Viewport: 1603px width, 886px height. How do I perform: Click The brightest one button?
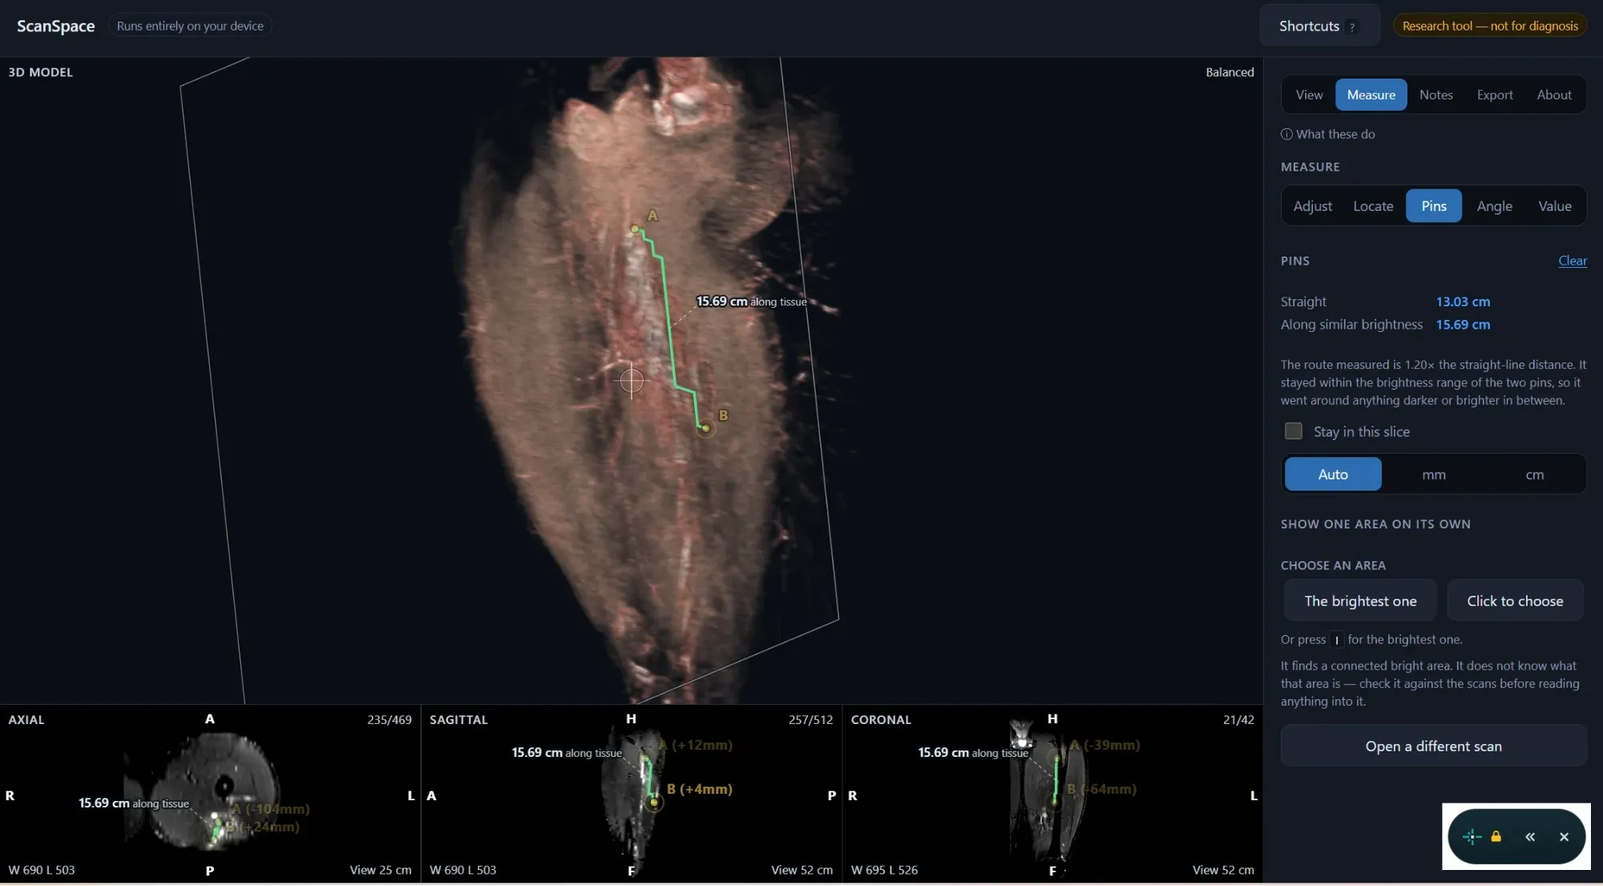click(1360, 601)
